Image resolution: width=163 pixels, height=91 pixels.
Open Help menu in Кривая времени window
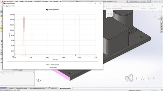click(x=13, y=6)
